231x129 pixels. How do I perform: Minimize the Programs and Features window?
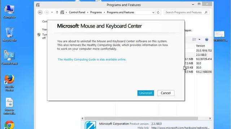pos(193,5)
